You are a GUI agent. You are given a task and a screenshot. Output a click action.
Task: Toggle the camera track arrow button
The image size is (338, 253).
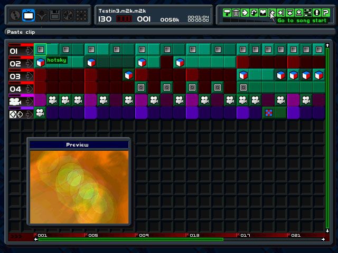click(x=28, y=101)
